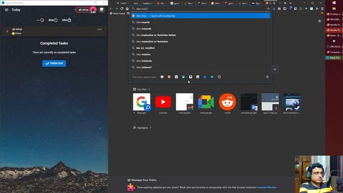
Task: Open Firefox application menu
Action: point(322,9)
